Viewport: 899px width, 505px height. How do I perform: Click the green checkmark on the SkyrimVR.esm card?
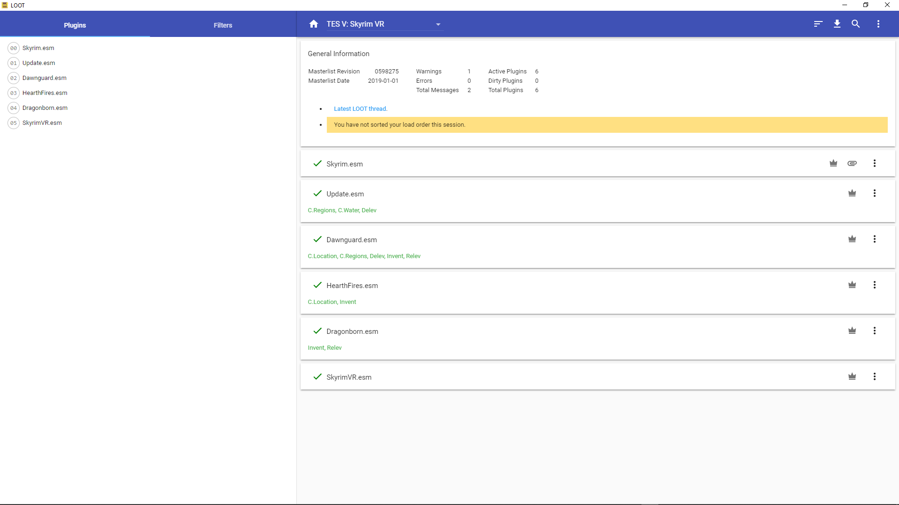[317, 376]
